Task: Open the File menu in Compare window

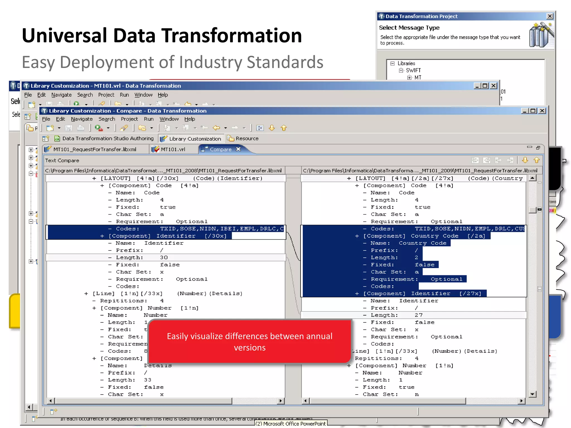Action: click(x=46, y=119)
